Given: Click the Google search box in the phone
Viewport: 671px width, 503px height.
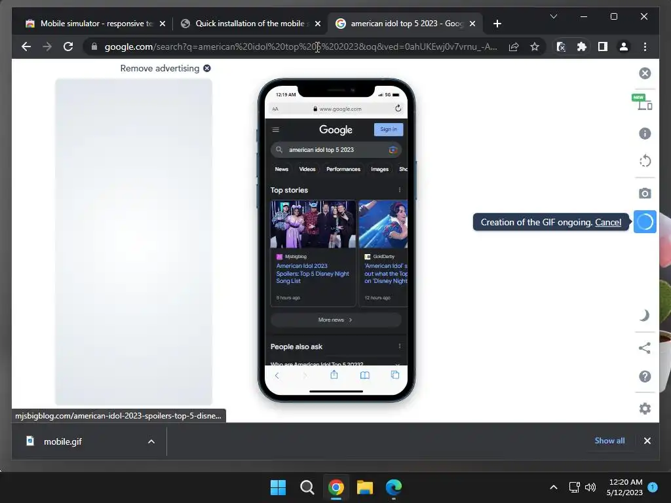Looking at the screenshot, I should pos(336,150).
